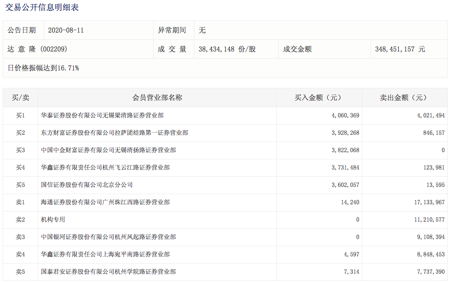Viewport: 454px width, 283px height.
Task: Select the announcement date 2020-08-11
Action: (x=66, y=30)
